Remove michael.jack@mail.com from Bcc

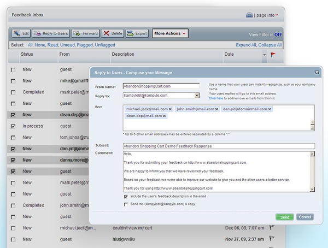coord(170,109)
